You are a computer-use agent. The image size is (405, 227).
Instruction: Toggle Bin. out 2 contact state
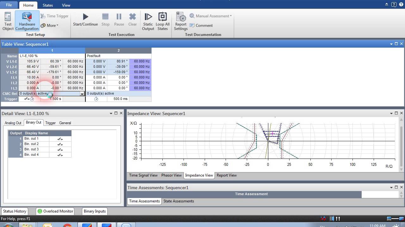pyautogui.click(x=60, y=144)
